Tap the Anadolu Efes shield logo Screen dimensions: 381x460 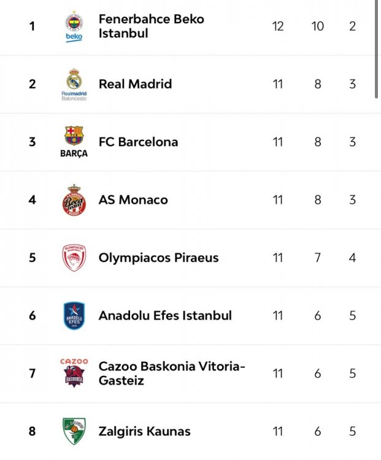74,315
